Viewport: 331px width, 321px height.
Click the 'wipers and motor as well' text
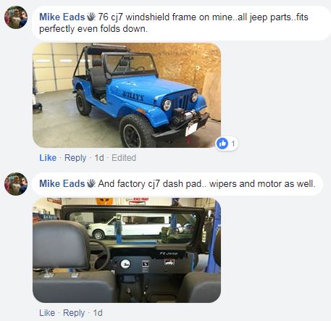coord(262,184)
